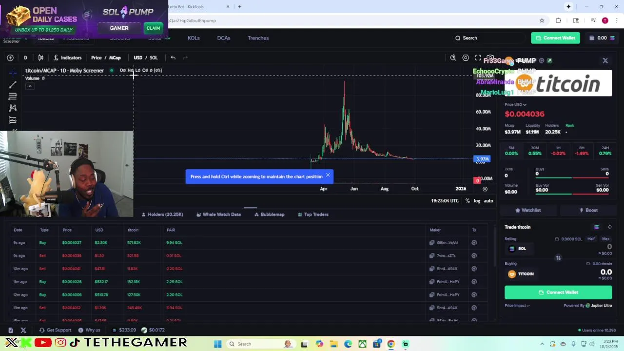The width and height of the screenshot is (624, 351).
Task: Bookmark this page with the star
Action: (542, 20)
